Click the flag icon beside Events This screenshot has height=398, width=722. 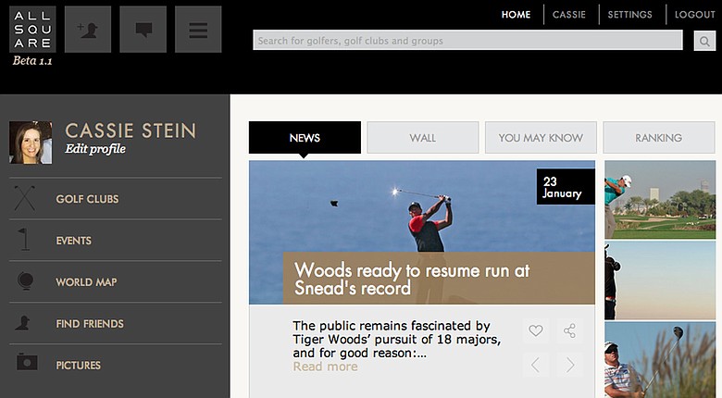tap(23, 240)
